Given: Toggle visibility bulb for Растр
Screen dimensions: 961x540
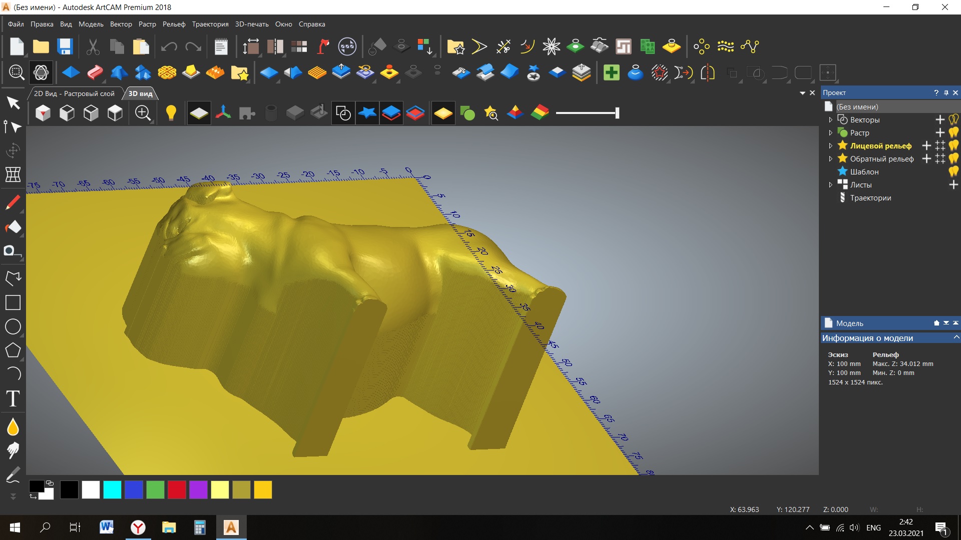Looking at the screenshot, I should (953, 132).
